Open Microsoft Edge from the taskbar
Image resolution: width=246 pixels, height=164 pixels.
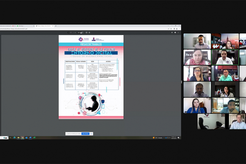coord(14,138)
